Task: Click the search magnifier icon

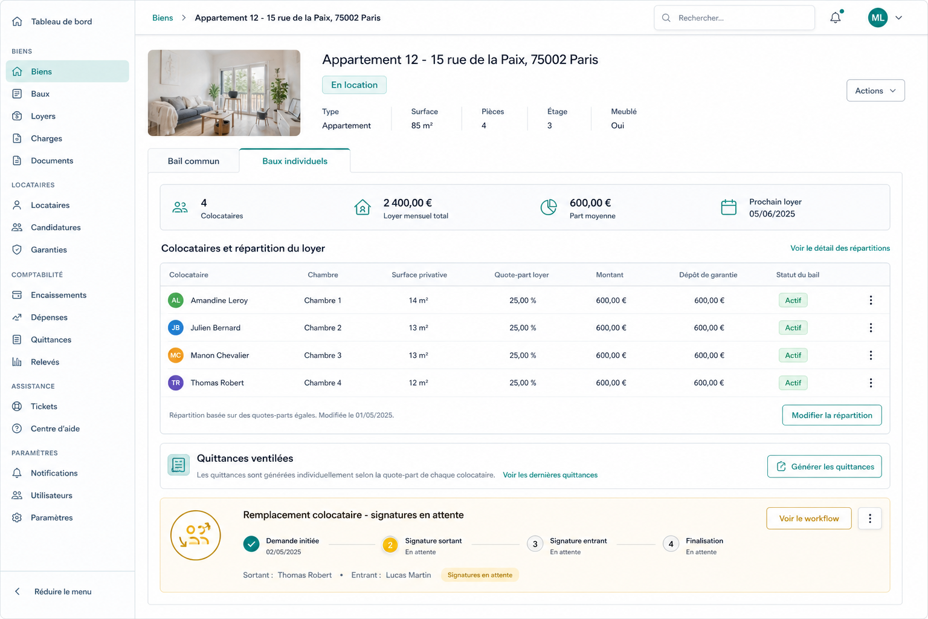Action: [x=666, y=18]
